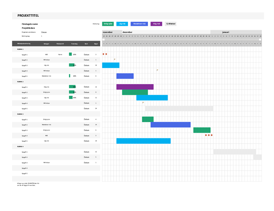Click the insert-new-rows note below the table
274x211 pixels.
coord(28,184)
